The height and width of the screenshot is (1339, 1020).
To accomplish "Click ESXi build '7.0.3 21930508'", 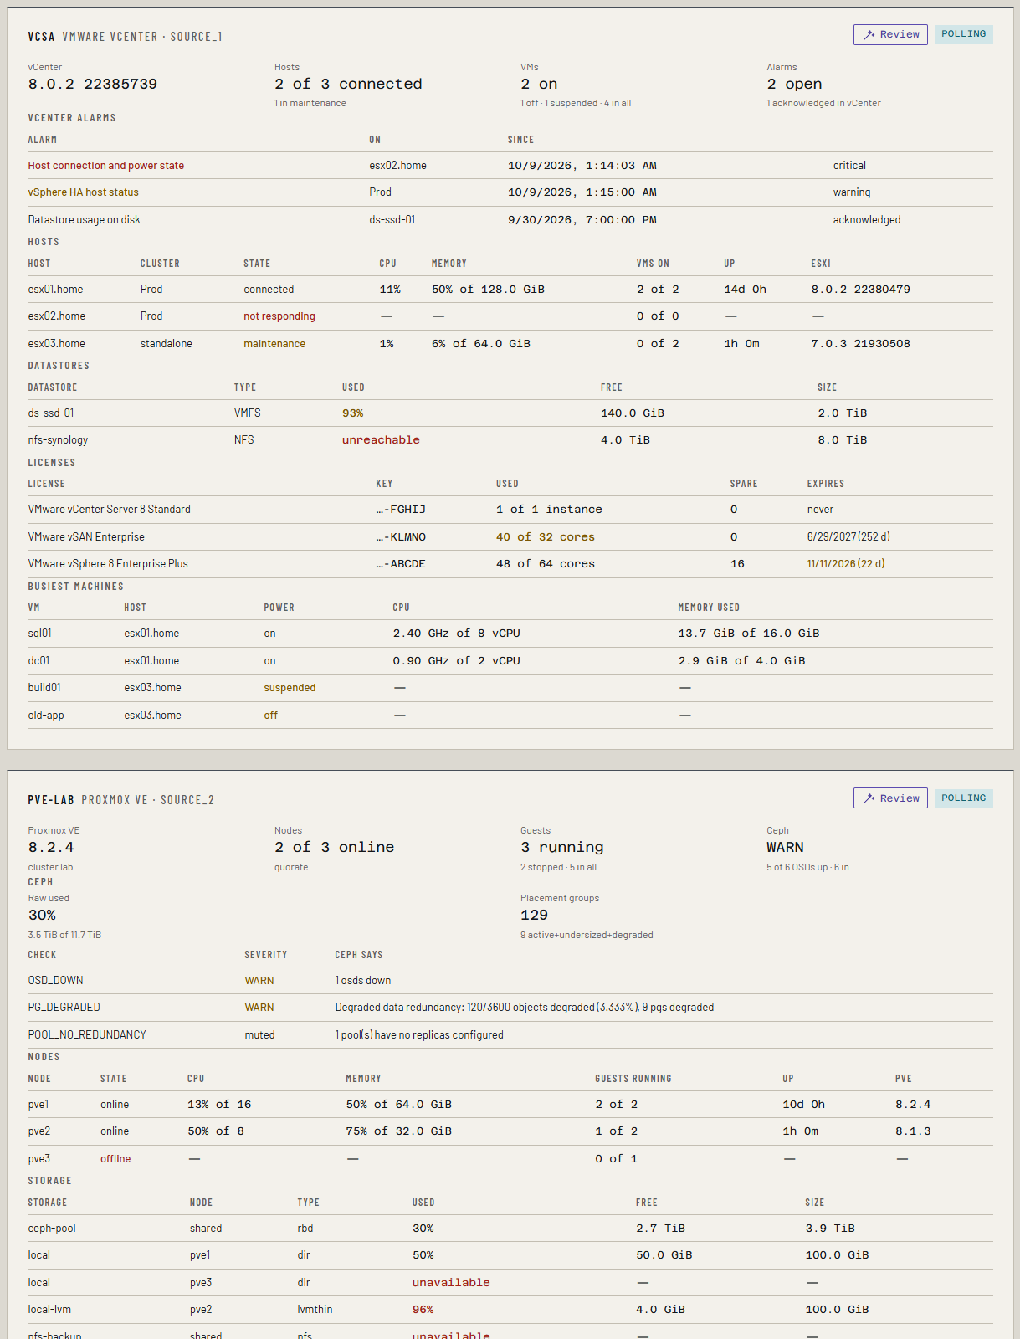I will 860,344.
